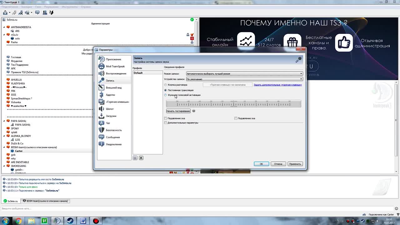Image resolution: width=400 pixels, height=225 pixels.
Task: Open the Режим записи dropdown
Action: tap(245, 74)
